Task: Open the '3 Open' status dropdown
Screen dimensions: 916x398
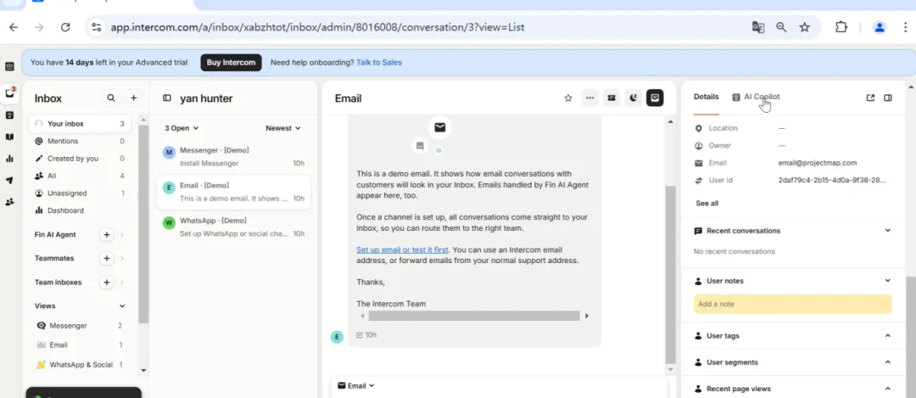Action: coord(182,128)
